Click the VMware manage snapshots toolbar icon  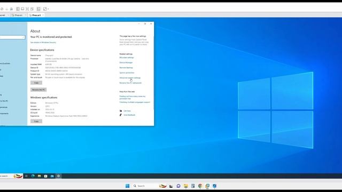12,9
